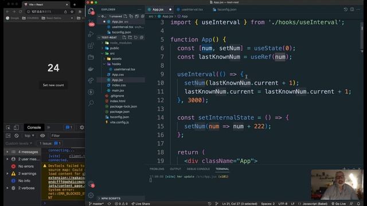Open the project manager folder icon
Screen dimensions: 367x206
coord(91,57)
